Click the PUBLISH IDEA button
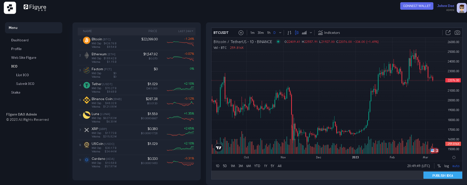The height and width of the screenshot is (185, 467). point(442,176)
